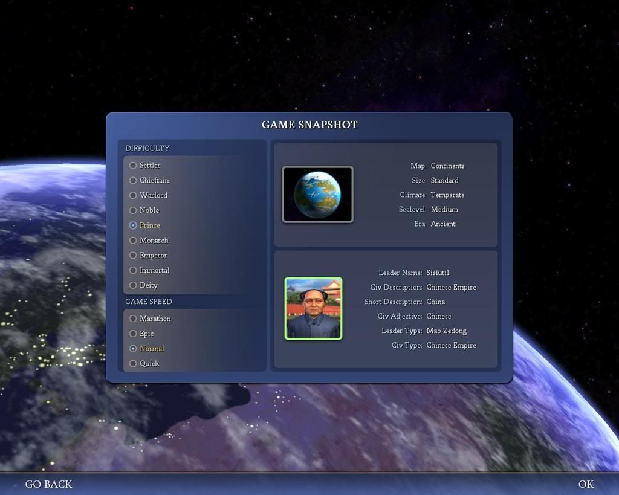Click the DIFFICULTY section heading
Viewport: 619px width, 495px height.
point(147,149)
